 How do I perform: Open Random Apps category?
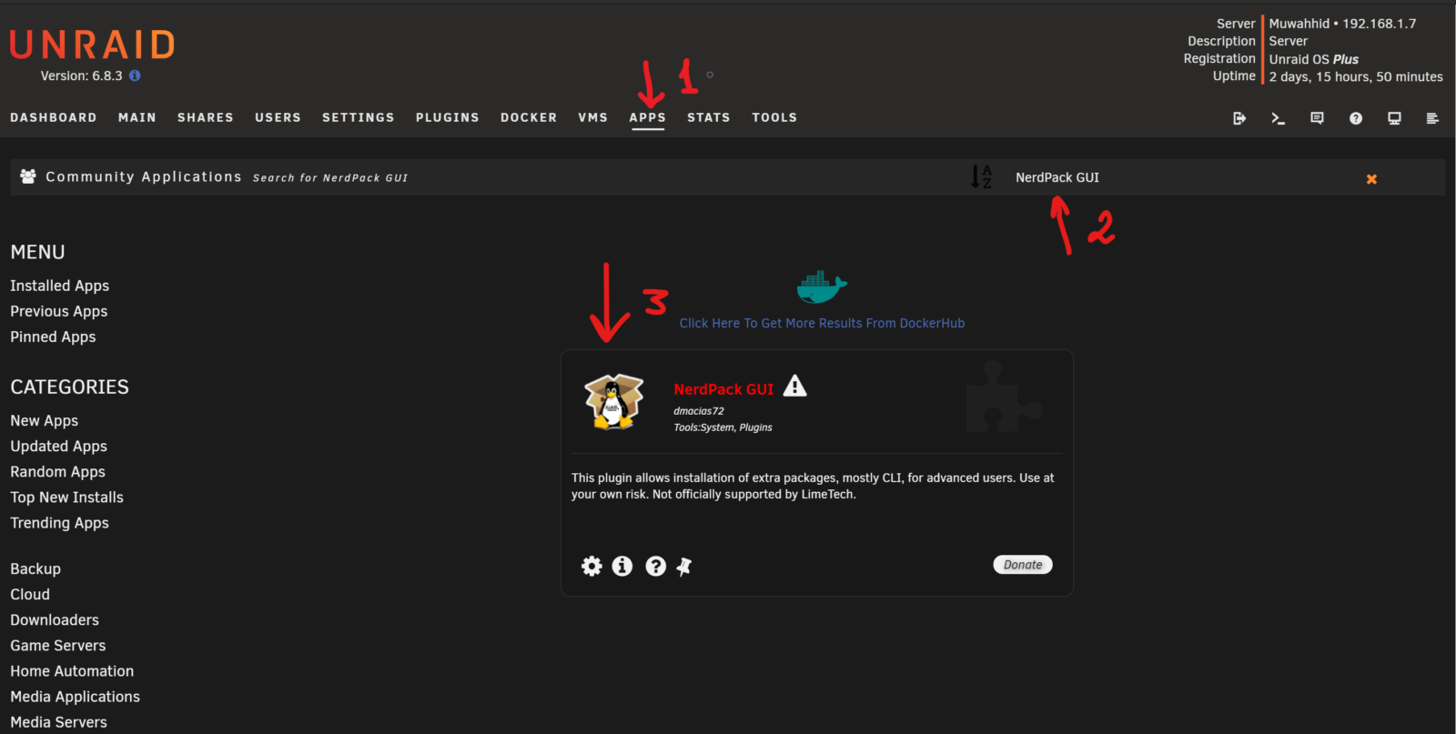(58, 471)
